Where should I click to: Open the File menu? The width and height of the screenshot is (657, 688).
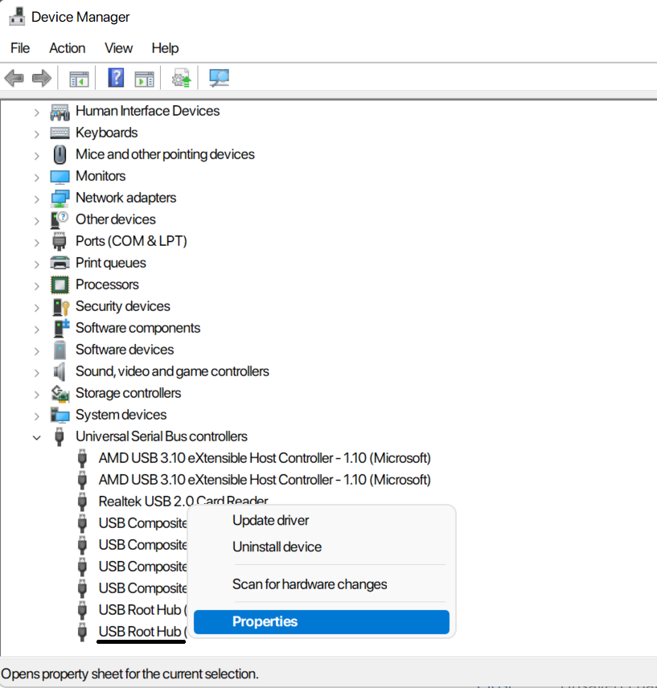[x=20, y=48]
